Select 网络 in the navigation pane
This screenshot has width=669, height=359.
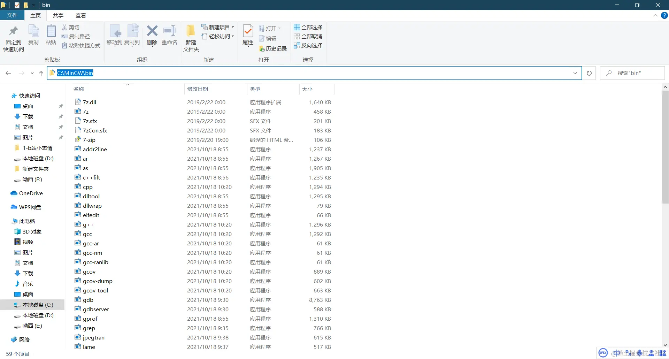pos(20,339)
